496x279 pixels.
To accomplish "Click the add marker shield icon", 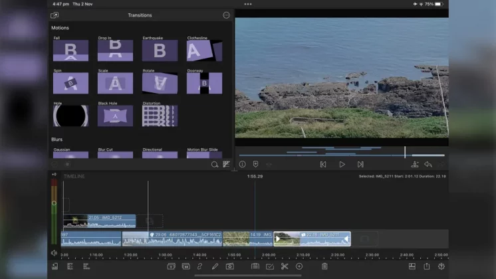I will (255, 164).
